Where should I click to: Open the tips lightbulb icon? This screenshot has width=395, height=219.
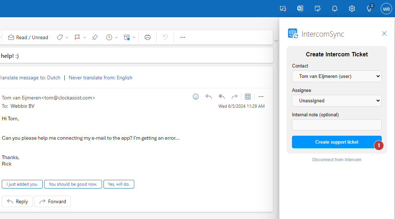(x=369, y=9)
